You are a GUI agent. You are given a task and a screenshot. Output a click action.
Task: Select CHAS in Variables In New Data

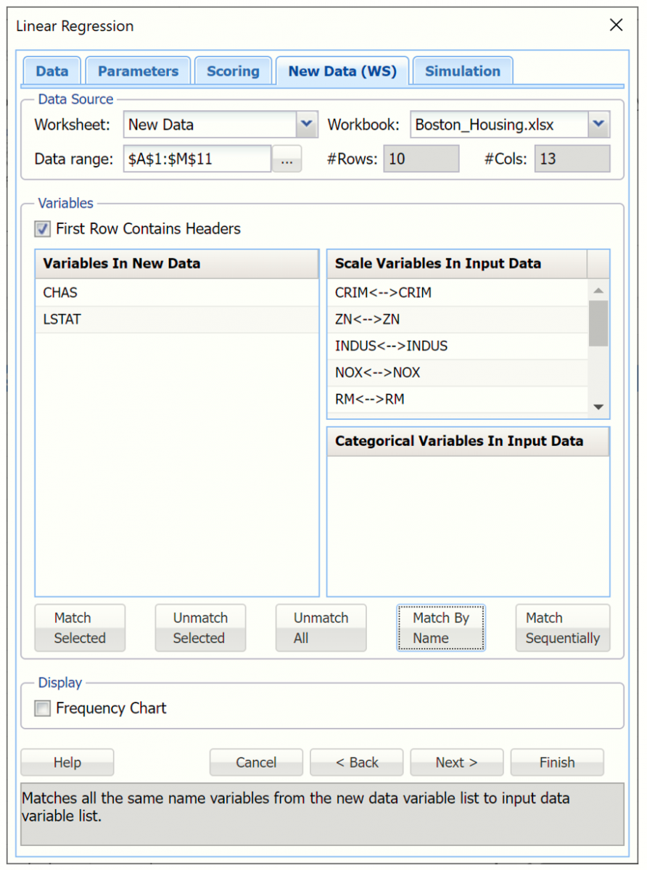tap(176, 293)
